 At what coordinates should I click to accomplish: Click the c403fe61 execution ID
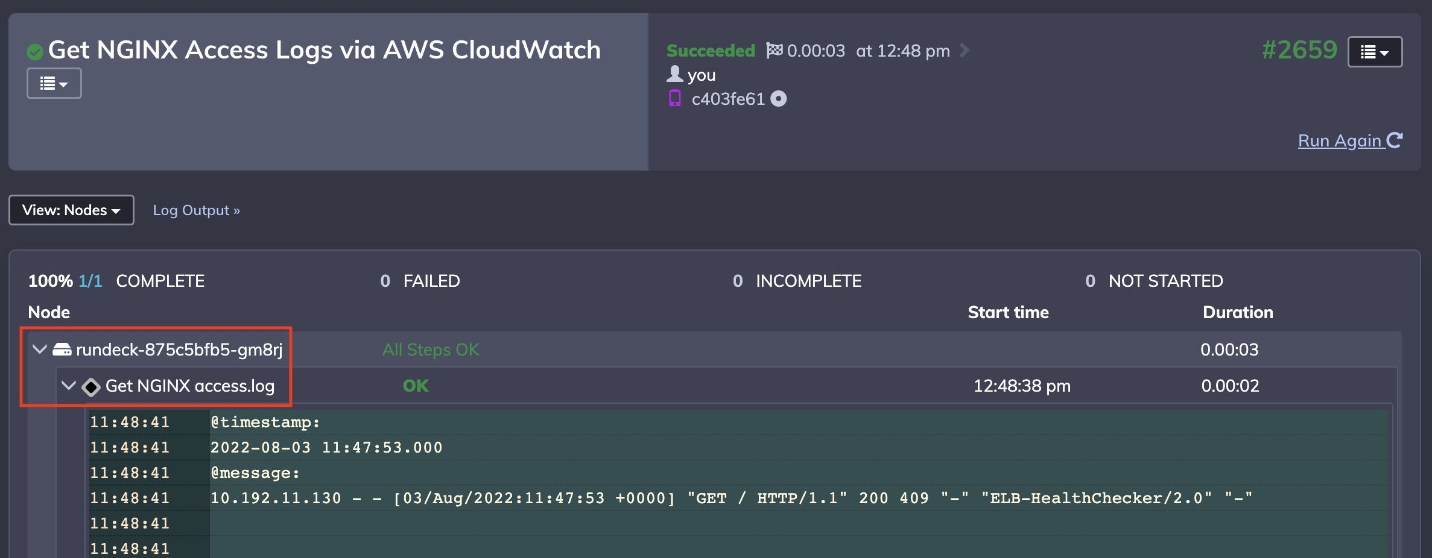pyautogui.click(x=728, y=99)
